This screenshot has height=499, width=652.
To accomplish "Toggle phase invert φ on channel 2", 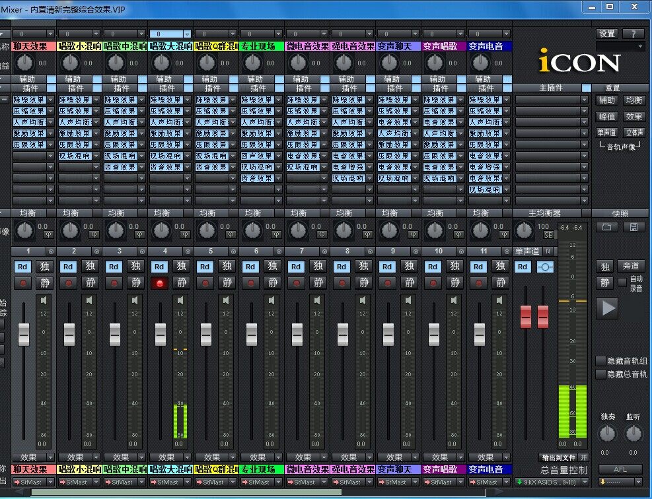I will (x=94, y=235).
